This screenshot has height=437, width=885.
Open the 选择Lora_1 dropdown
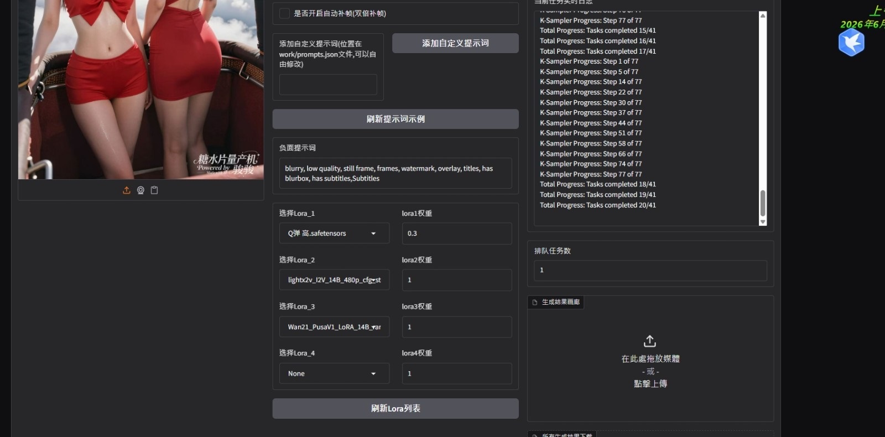(334, 233)
